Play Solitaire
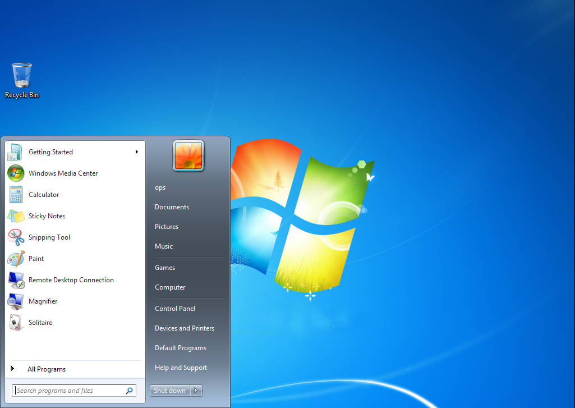Viewport: 575px width, 408px height. pyautogui.click(x=40, y=323)
